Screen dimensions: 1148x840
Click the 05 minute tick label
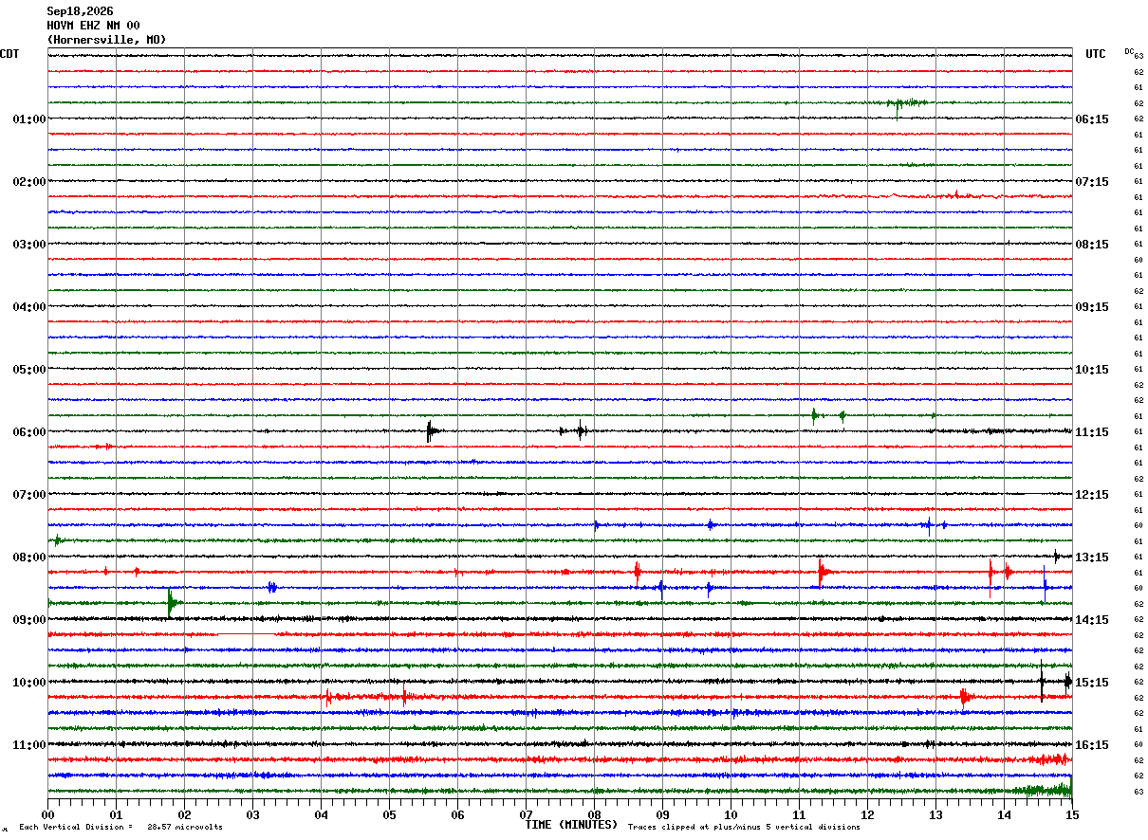pos(389,814)
